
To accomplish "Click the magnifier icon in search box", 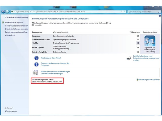I will pyautogui.click(x=159, y=12).
